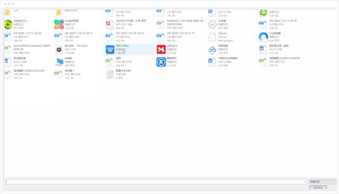
Task: Select GIF 2020-7-23 15-54-17 file
Action: click(x=74, y=37)
